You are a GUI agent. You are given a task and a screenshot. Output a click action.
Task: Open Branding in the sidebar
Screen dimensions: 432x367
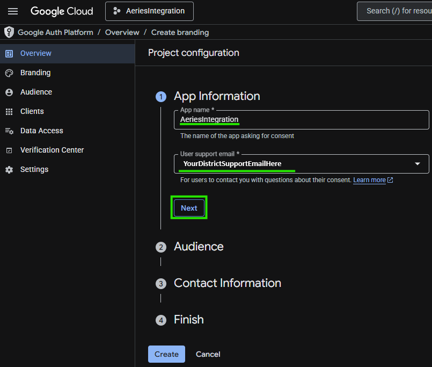[x=67, y=73]
